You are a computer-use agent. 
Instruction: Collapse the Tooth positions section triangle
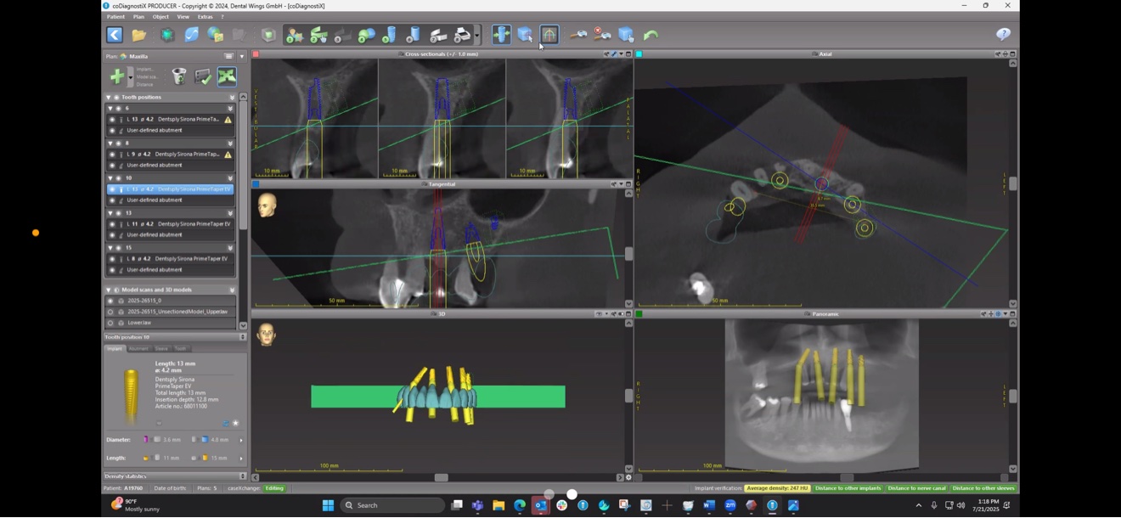click(108, 98)
